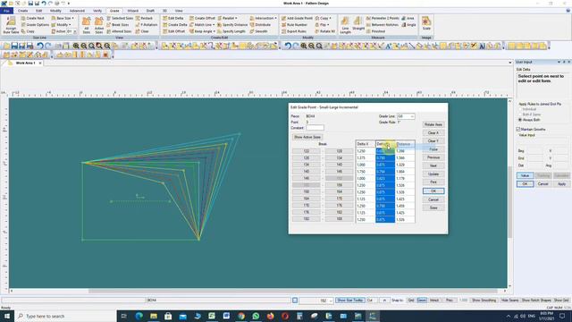Click the Rotate 90 tool

324,31
